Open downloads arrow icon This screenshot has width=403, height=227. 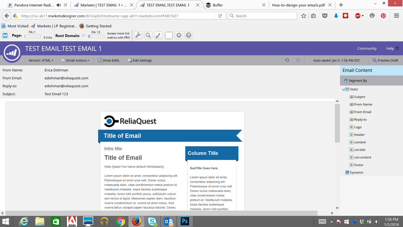(x=336, y=16)
